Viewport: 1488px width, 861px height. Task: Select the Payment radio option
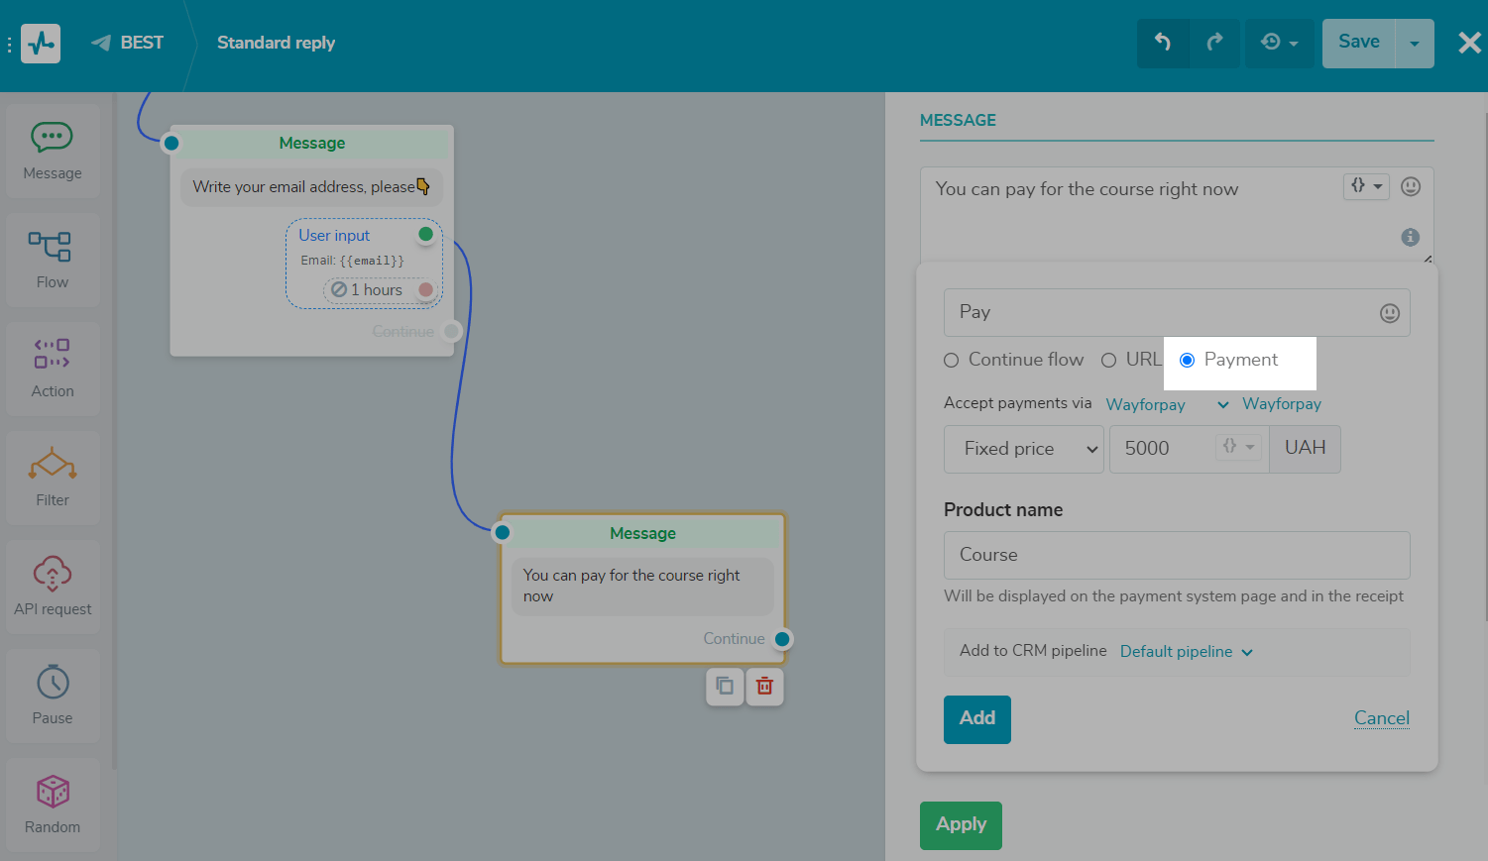(1187, 361)
